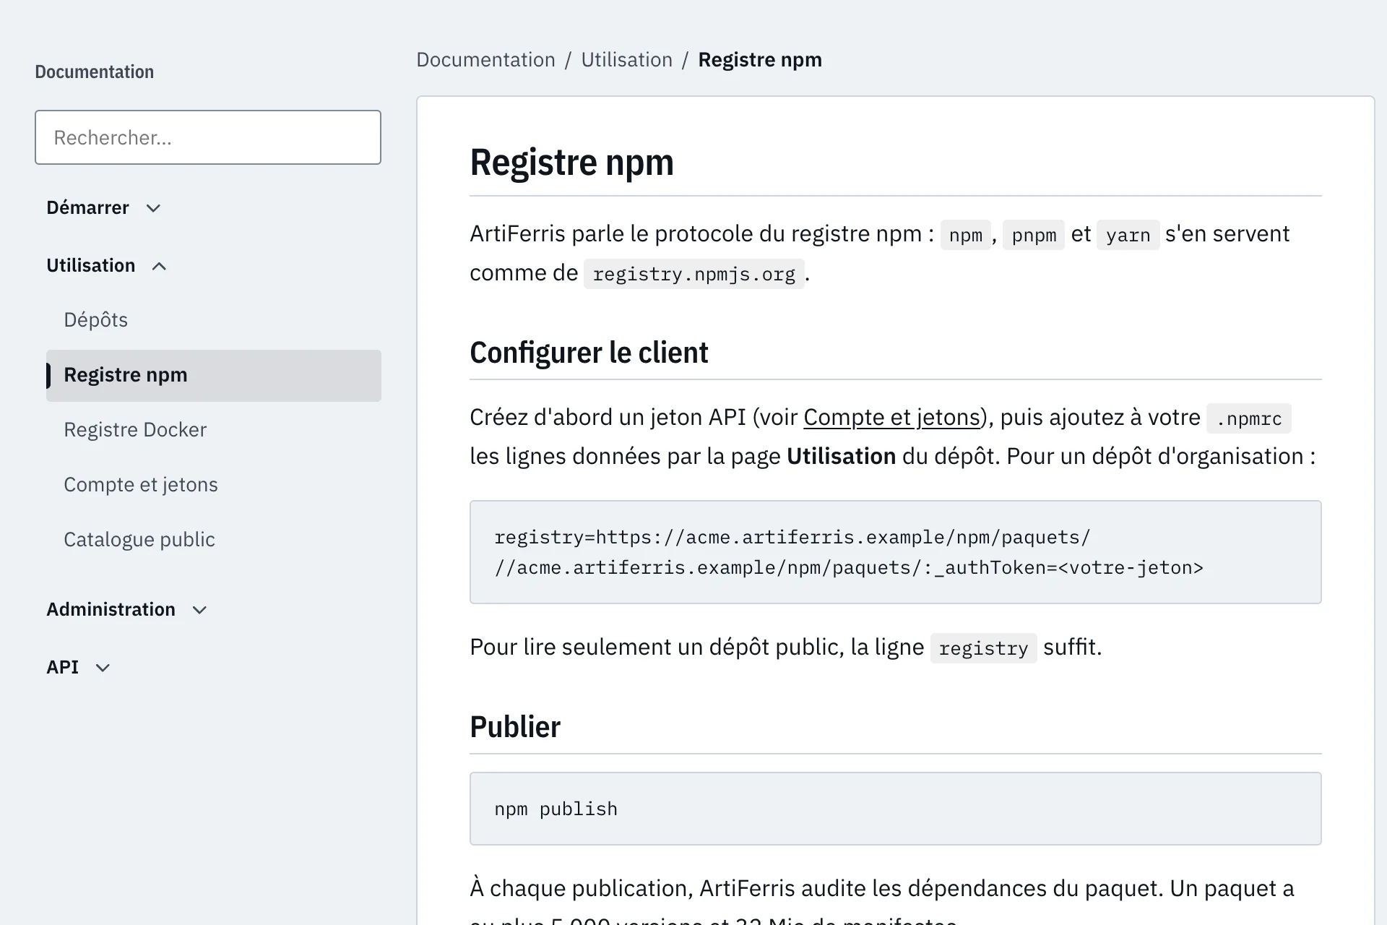Click the registry=https code line
This screenshot has height=925, width=1387.
point(792,538)
